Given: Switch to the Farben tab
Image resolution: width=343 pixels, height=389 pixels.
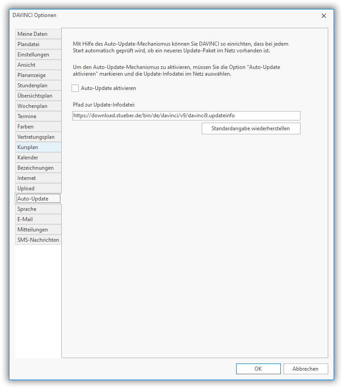Looking at the screenshot, I should (x=38, y=127).
